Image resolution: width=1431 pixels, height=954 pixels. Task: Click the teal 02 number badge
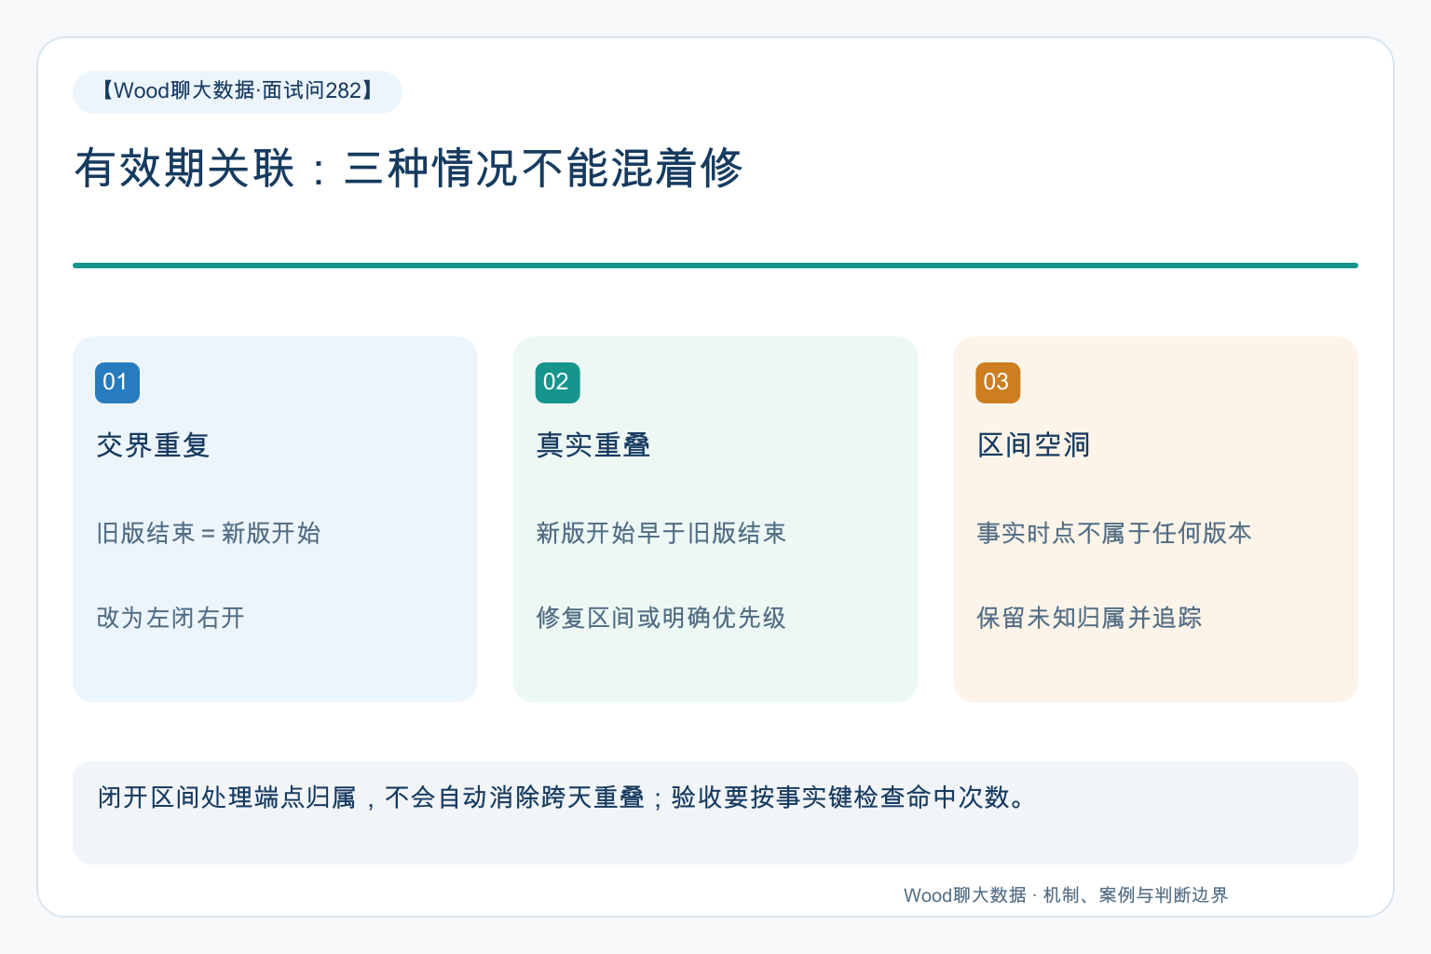558,383
